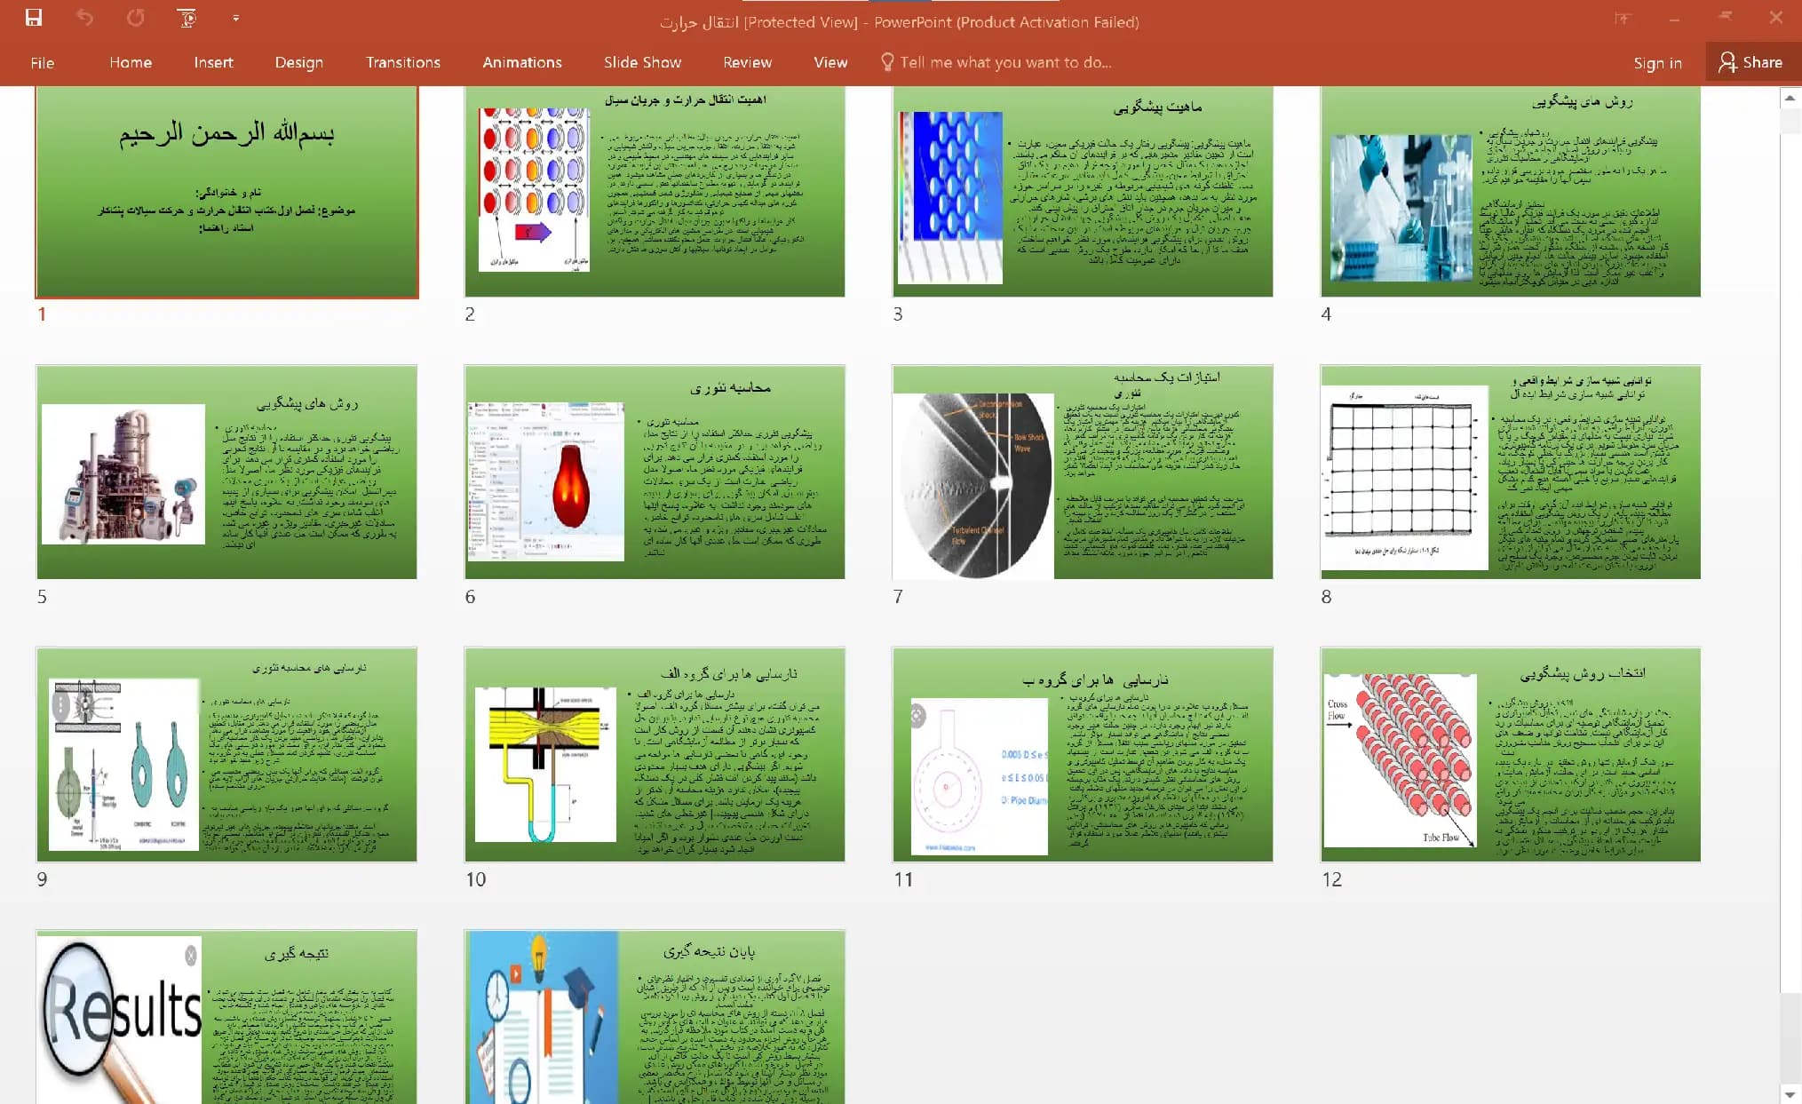Open the Review tab

pyautogui.click(x=747, y=62)
